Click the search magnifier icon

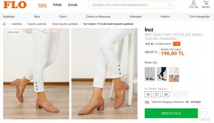tap(169, 5)
